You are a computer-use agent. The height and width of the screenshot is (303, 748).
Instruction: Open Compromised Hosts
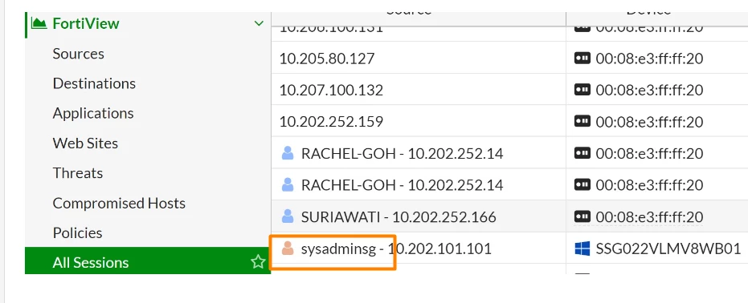click(x=119, y=203)
